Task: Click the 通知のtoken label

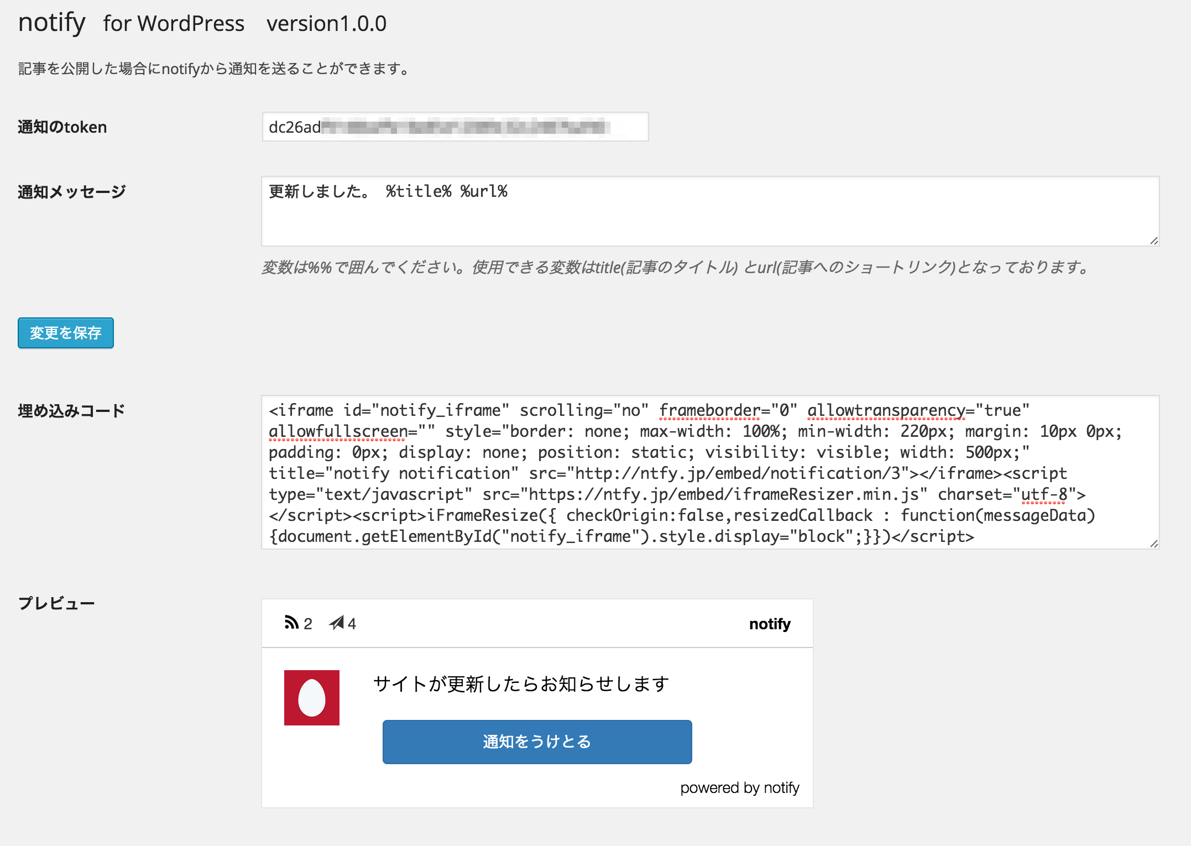Action: (62, 127)
